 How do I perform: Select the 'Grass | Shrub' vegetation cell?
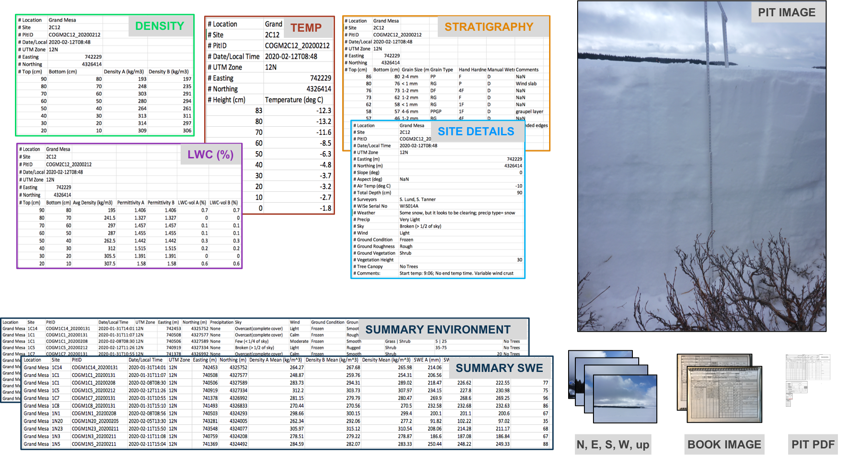(398, 341)
